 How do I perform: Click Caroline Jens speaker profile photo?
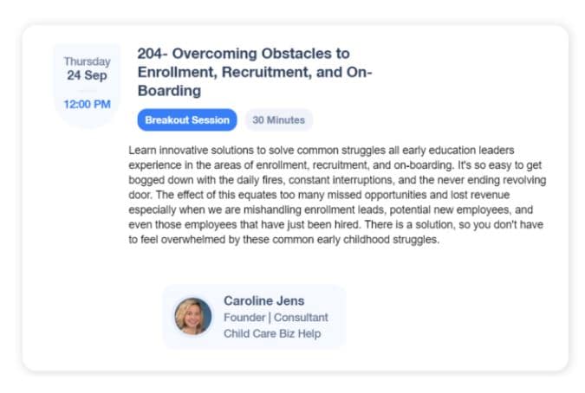click(x=193, y=316)
